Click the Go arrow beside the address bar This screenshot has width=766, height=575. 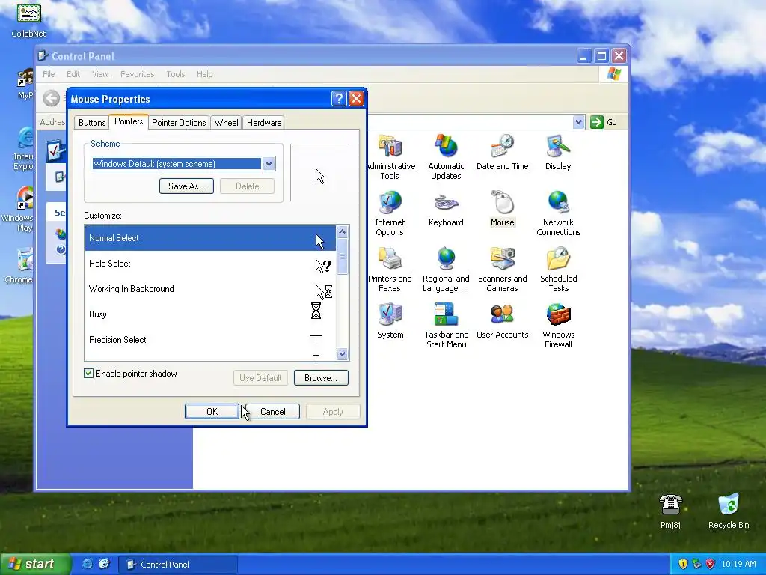pyautogui.click(x=596, y=122)
